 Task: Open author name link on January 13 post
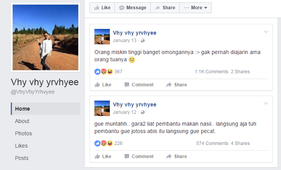(x=135, y=33)
